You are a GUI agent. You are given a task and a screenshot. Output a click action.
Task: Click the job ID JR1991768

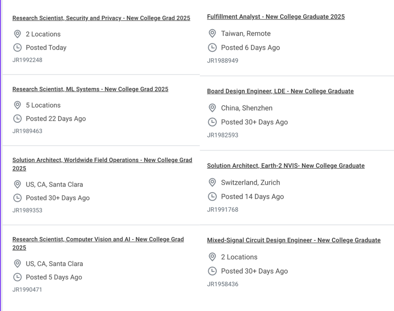(x=223, y=210)
